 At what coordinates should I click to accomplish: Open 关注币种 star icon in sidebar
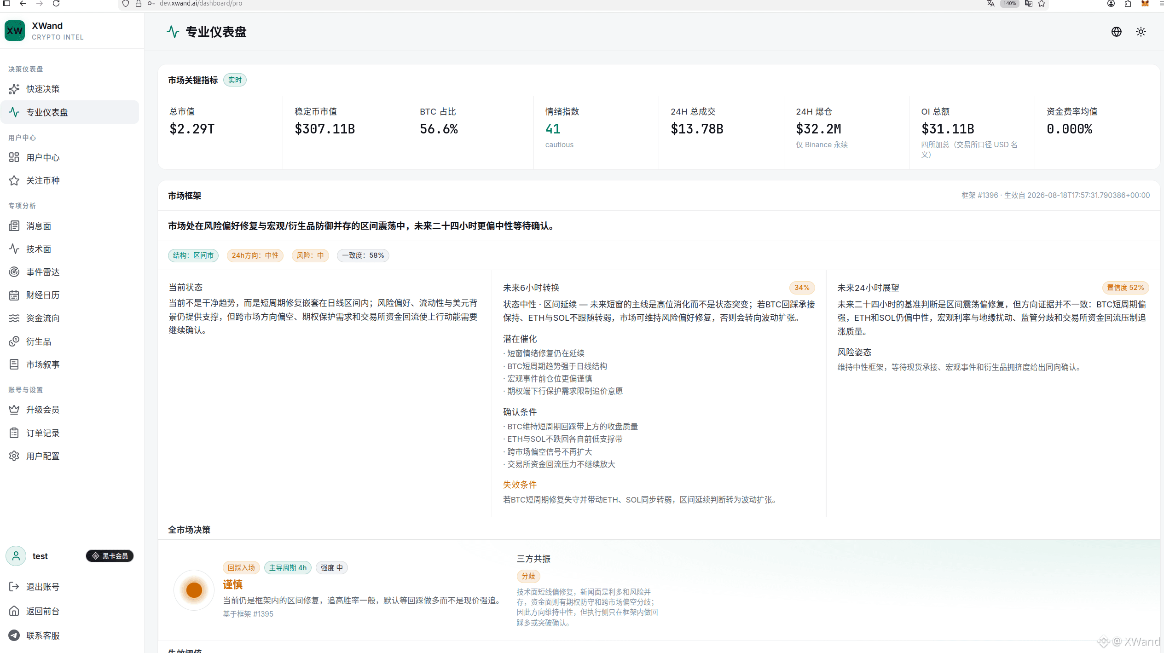(x=14, y=180)
